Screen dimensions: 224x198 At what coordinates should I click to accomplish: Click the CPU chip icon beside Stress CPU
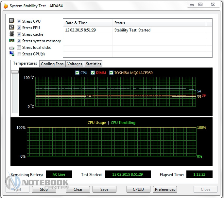pyautogui.click(x=12, y=21)
